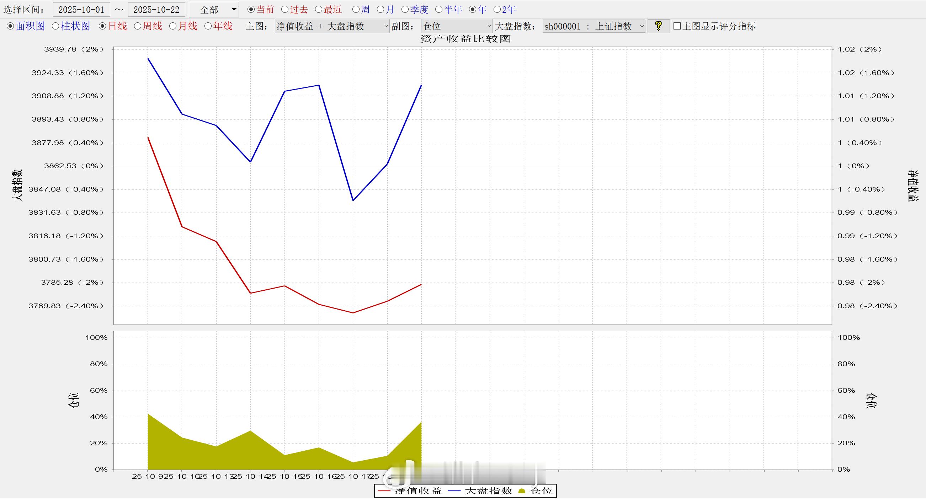Click the 仓位 olive legend marker

(522, 491)
